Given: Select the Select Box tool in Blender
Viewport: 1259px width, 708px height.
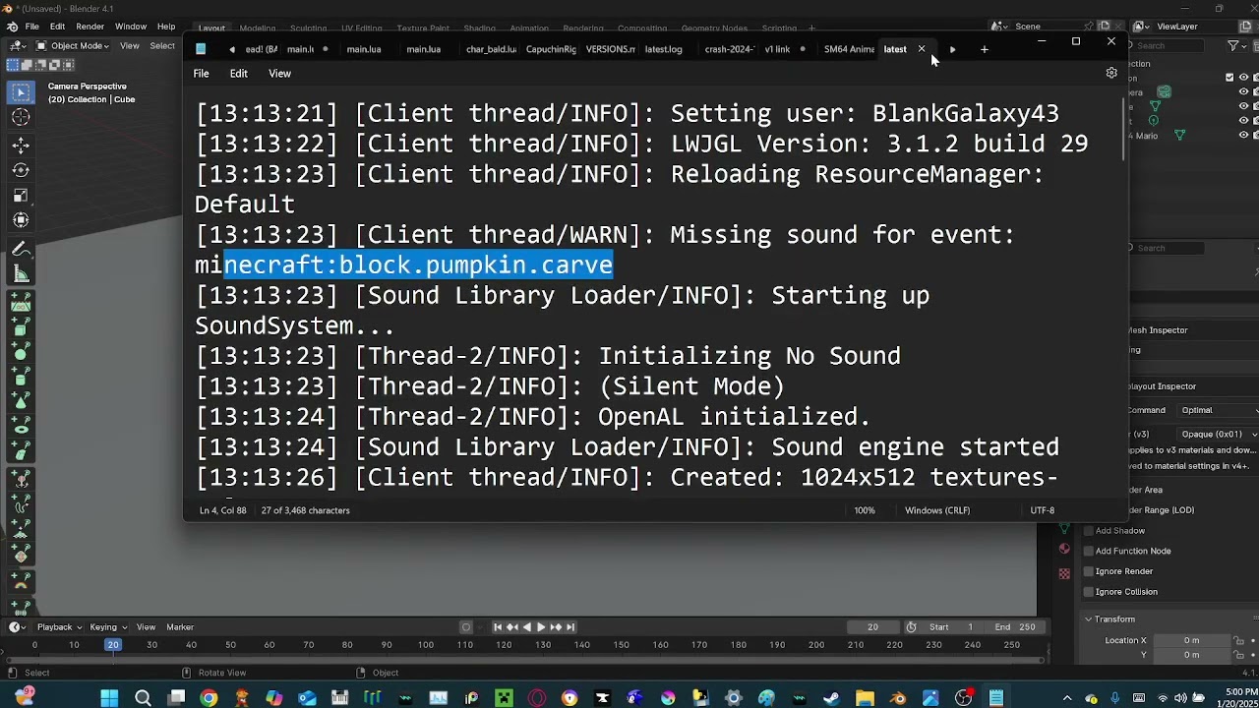Looking at the screenshot, I should 21,92.
